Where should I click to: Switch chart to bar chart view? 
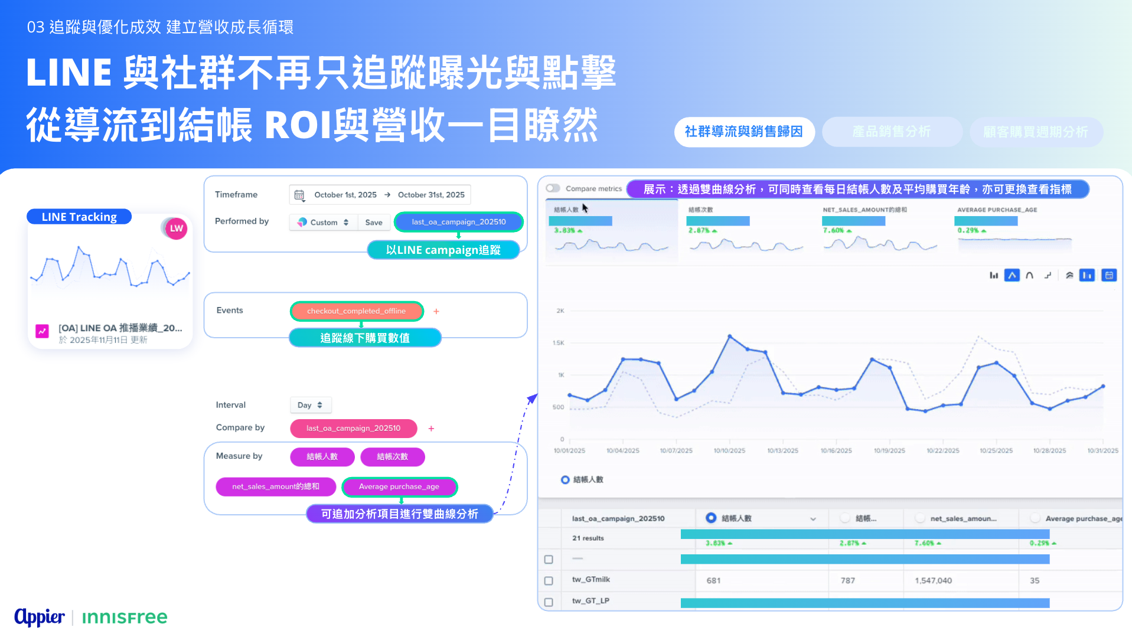coord(994,275)
